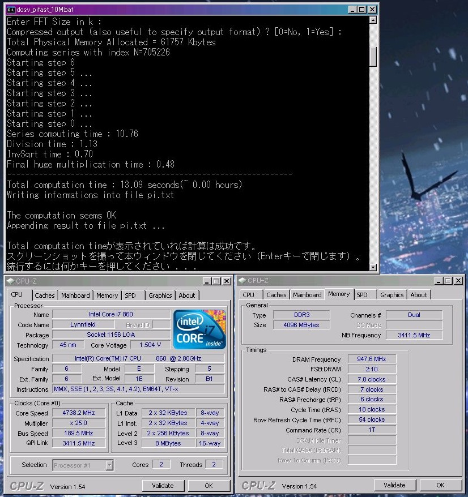Open About tab in right CPU-Z window

click(x=419, y=295)
